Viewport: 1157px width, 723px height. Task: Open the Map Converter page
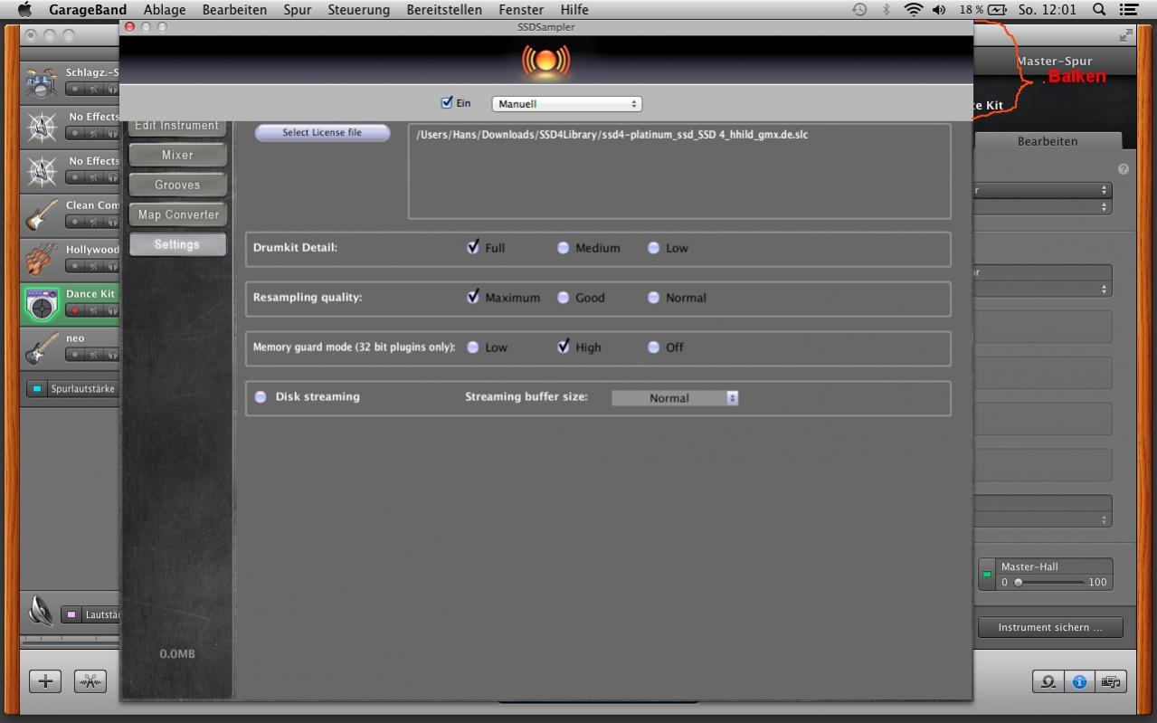177,215
